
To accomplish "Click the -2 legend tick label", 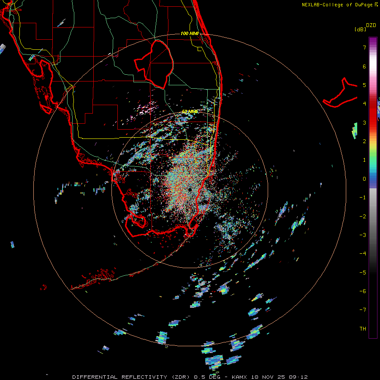I will [x=363, y=217].
